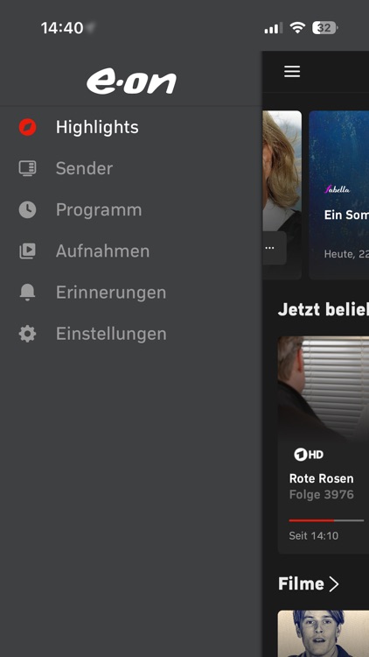The height and width of the screenshot is (657, 369).
Task: Click the fabella channel logo
Action: click(x=338, y=189)
